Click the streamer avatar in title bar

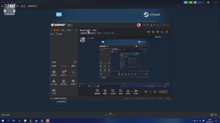139,25
